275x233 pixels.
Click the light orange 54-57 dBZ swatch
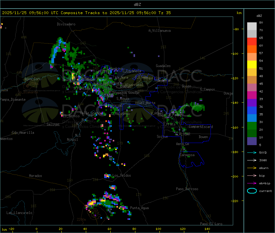click(x=252, y=57)
